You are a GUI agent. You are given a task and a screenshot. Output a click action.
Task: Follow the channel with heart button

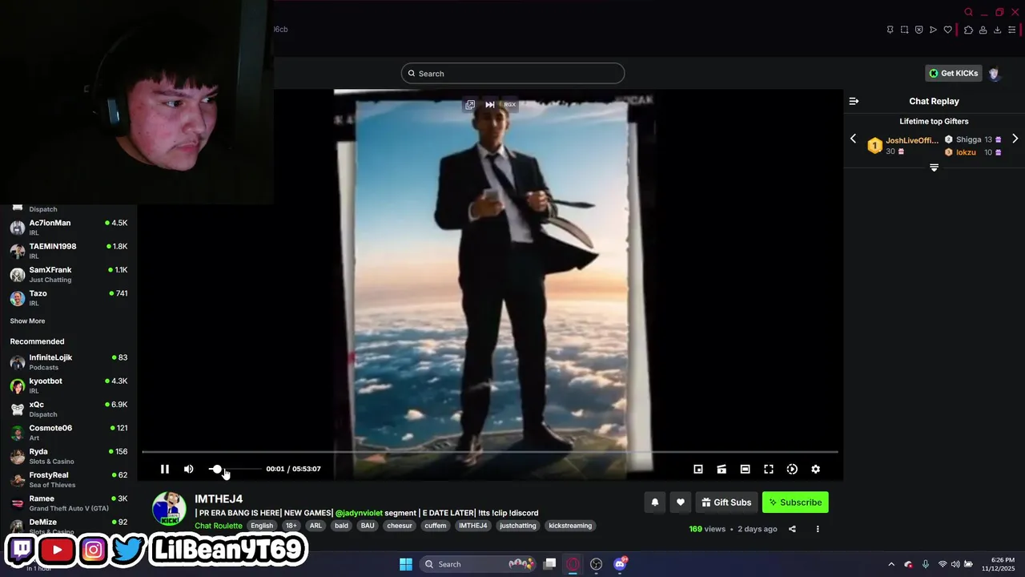point(680,502)
